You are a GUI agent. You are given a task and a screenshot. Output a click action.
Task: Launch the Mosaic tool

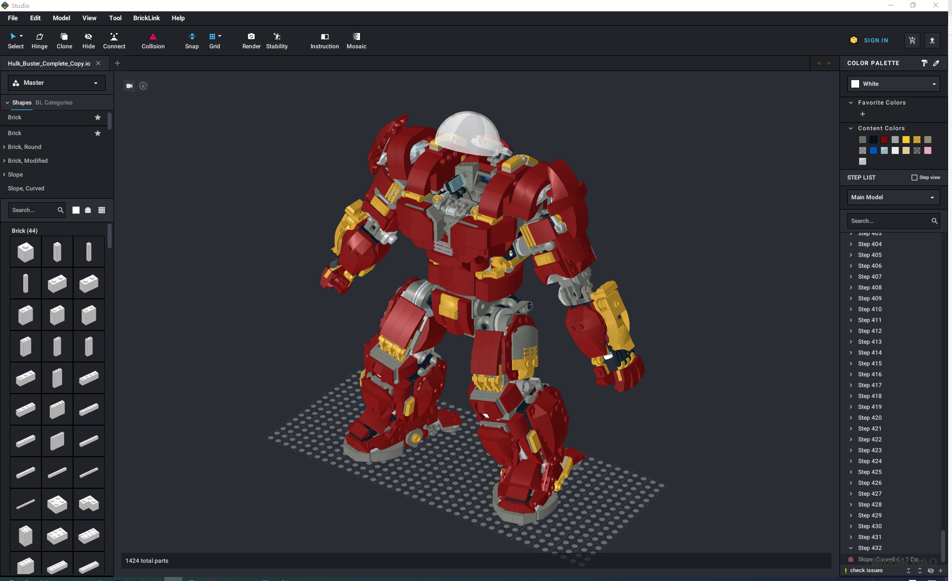click(x=357, y=40)
